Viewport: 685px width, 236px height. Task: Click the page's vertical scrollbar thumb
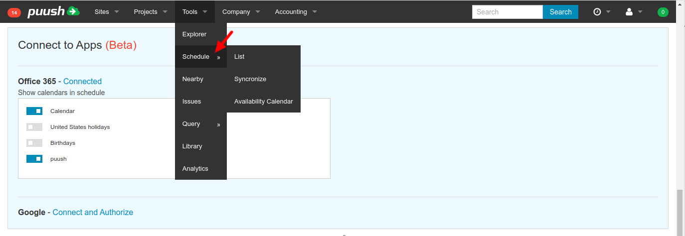(680, 212)
